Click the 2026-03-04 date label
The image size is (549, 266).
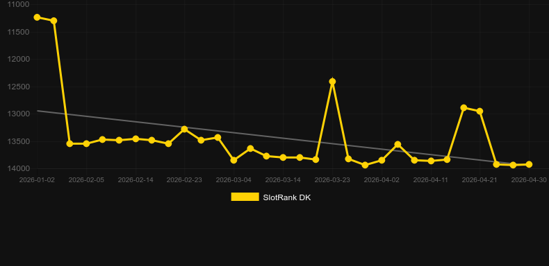(234, 180)
